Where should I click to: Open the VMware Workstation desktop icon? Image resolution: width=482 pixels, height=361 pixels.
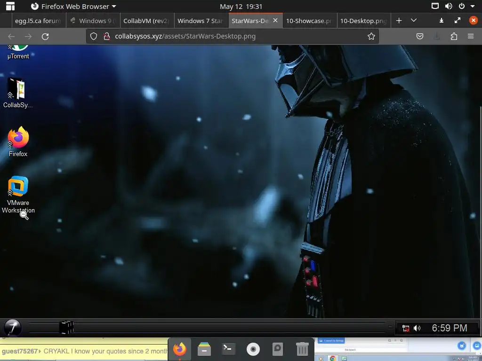(x=18, y=195)
